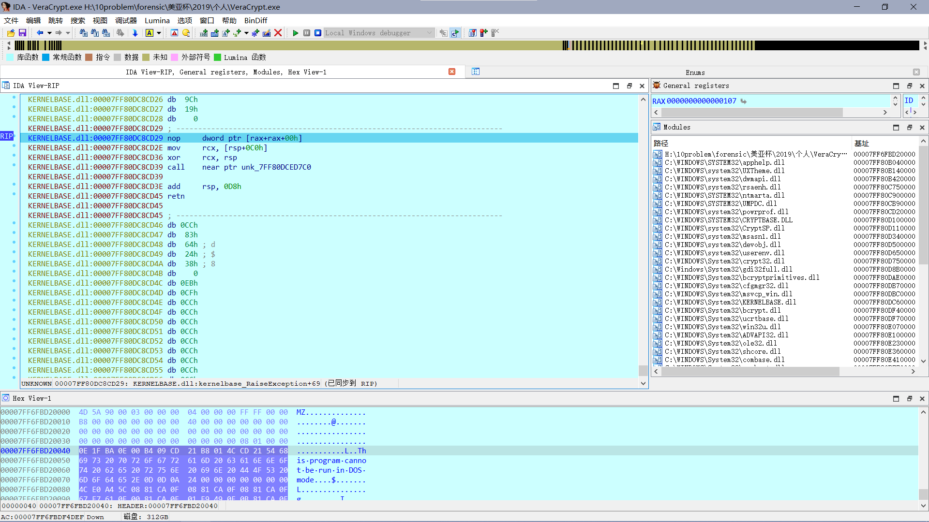This screenshot has width=929, height=522.
Task: Click the blue down arrow jump icon
Action: pyautogui.click(x=135, y=33)
